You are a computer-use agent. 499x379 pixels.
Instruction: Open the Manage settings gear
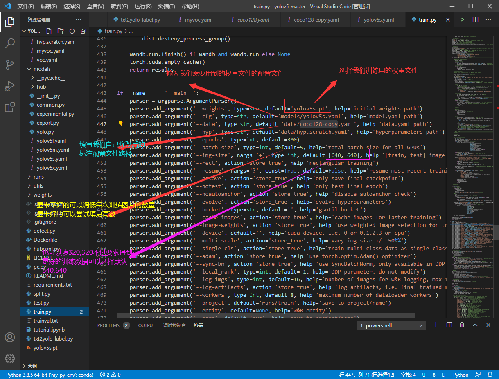click(x=10, y=358)
